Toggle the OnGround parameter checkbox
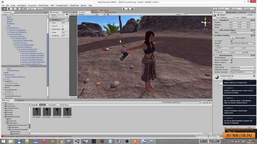This screenshot has height=144, width=257. (x=63, y=29)
